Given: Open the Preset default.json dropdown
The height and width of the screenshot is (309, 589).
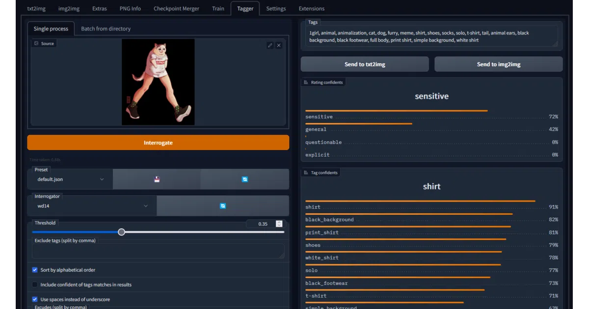Looking at the screenshot, I should 71,180.
